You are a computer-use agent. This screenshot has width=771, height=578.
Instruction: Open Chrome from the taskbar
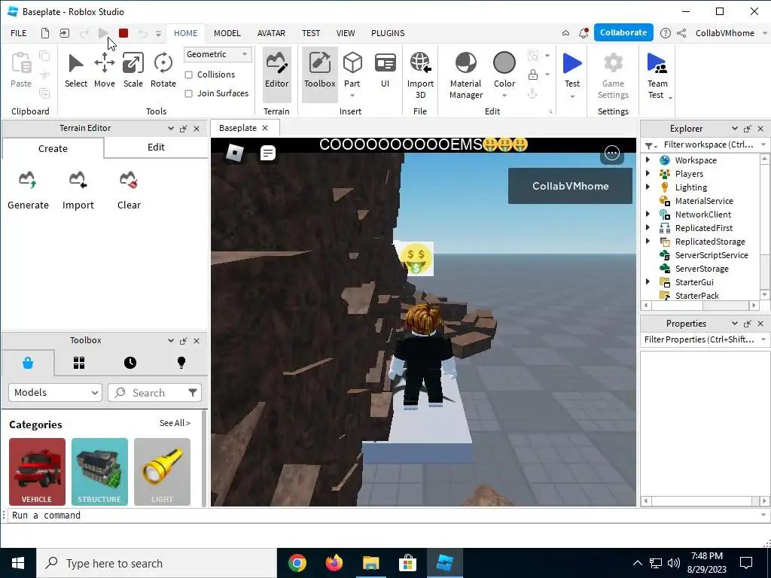click(x=297, y=563)
